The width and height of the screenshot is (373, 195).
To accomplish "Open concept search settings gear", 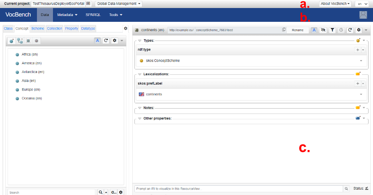I will (x=121, y=192).
